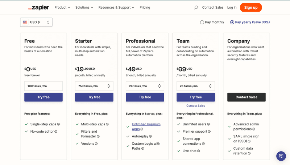
Task: Click Try free on the Starter plan
Action: pyautogui.click(x=94, y=97)
